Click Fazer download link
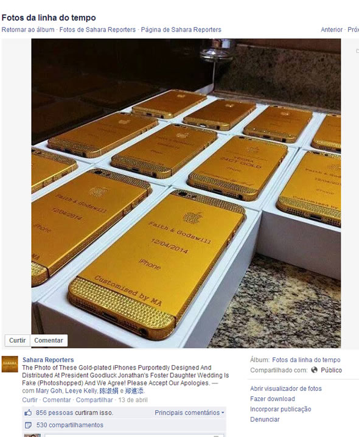 tap(273, 399)
